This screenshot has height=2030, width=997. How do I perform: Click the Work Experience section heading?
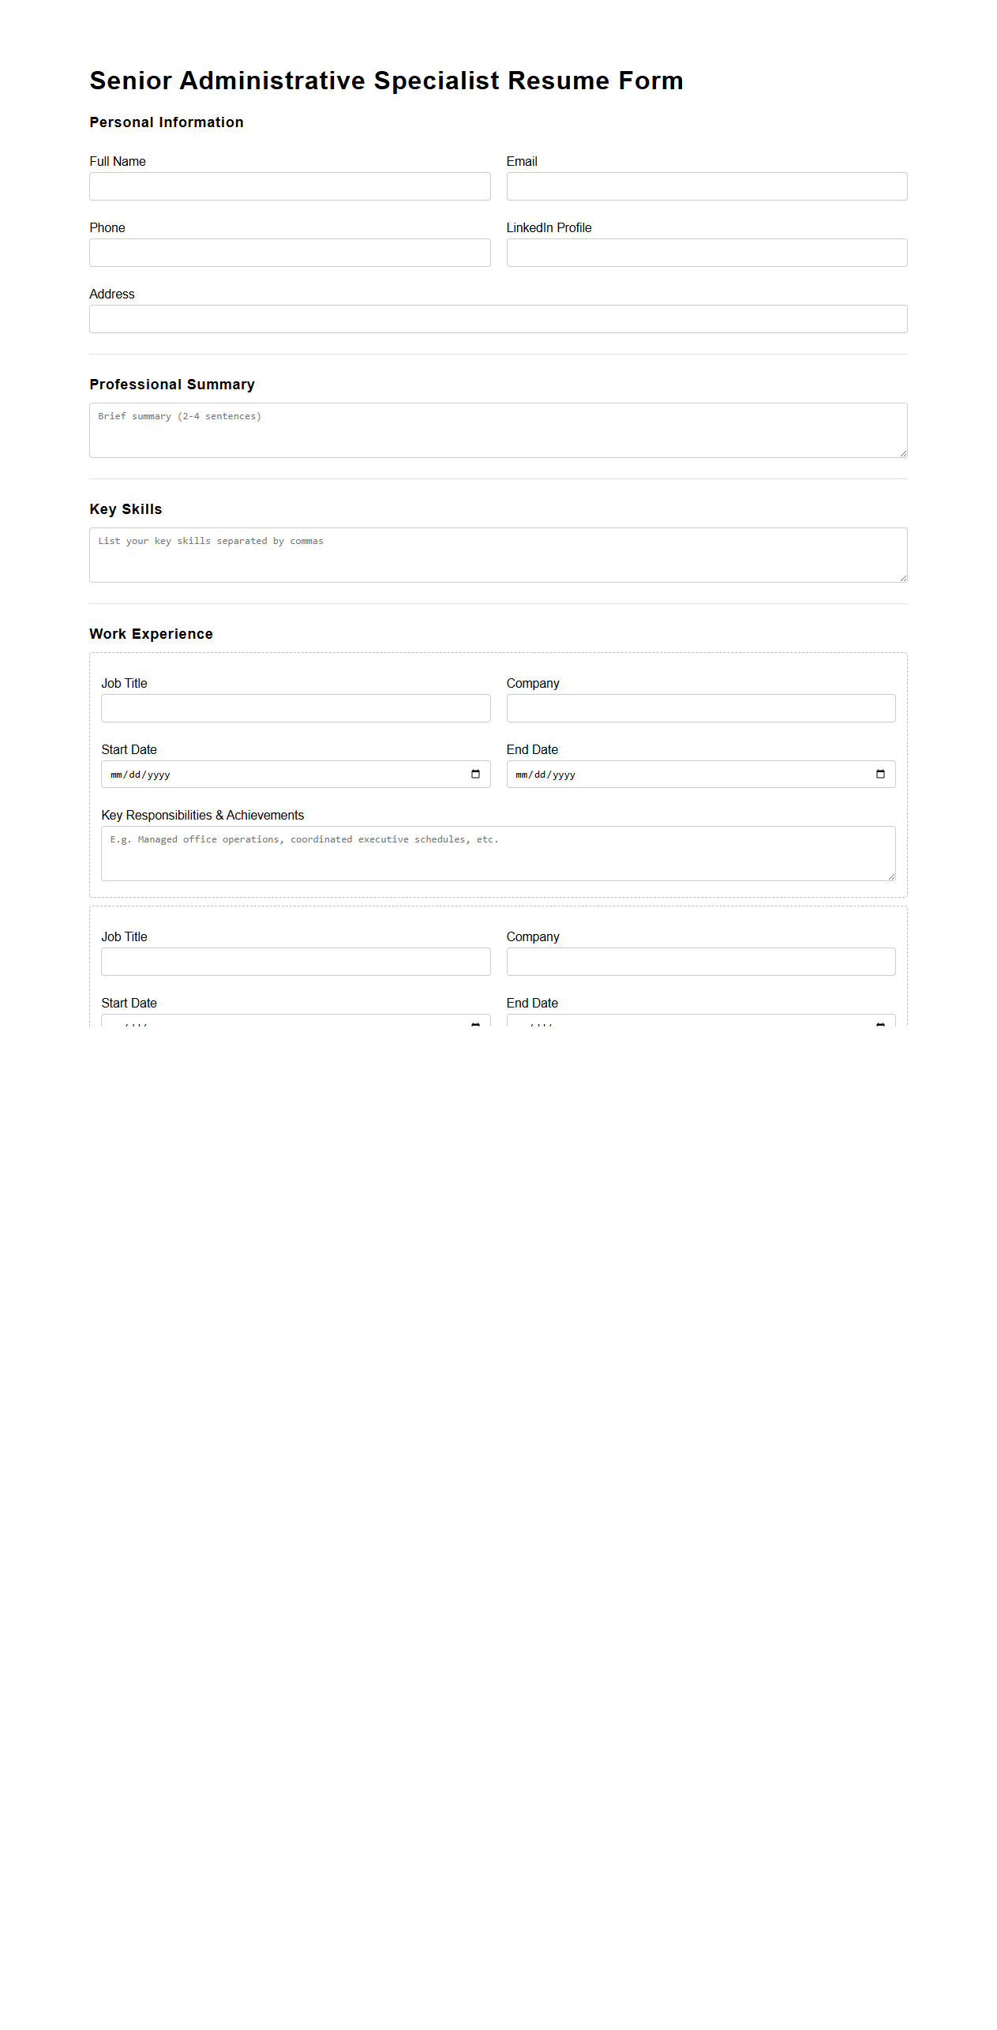click(x=151, y=633)
